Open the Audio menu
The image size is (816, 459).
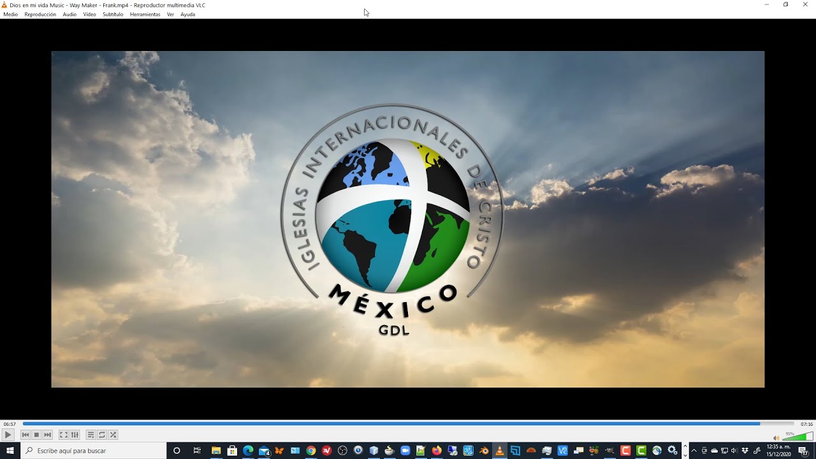tap(69, 14)
